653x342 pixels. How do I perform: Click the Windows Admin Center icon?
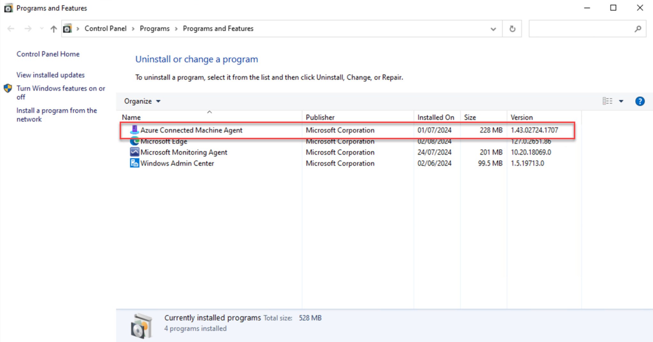click(135, 163)
